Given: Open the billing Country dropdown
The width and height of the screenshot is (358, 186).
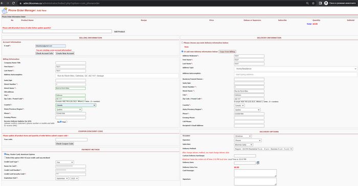Looking at the screenshot, I should click(76, 105).
